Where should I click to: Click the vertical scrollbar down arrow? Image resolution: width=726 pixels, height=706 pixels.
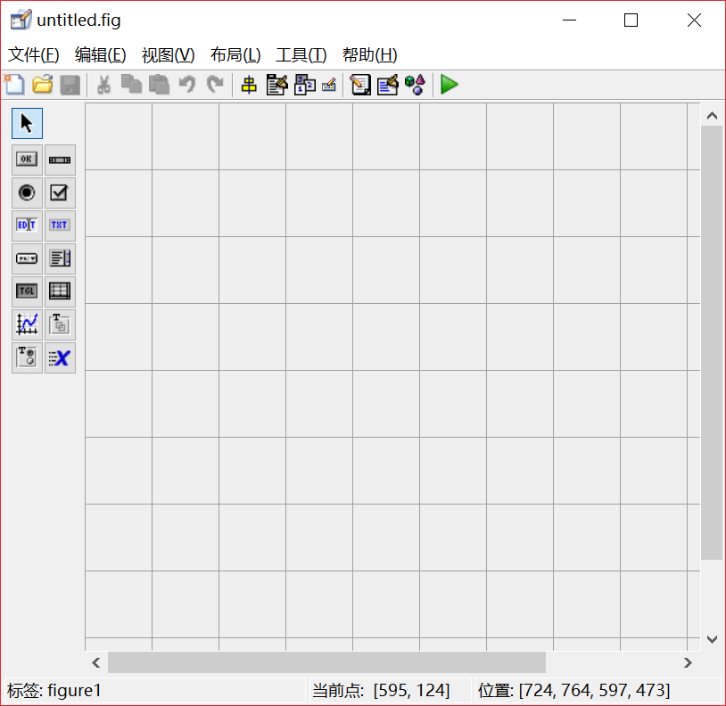click(x=712, y=639)
